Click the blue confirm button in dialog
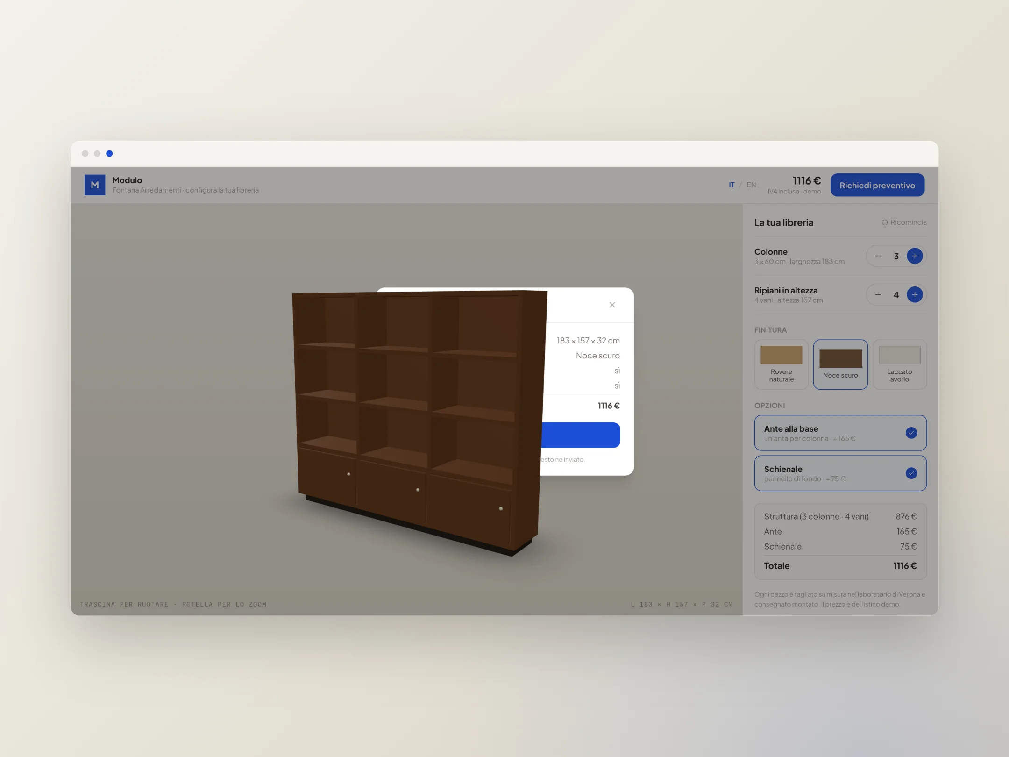 [x=581, y=435]
